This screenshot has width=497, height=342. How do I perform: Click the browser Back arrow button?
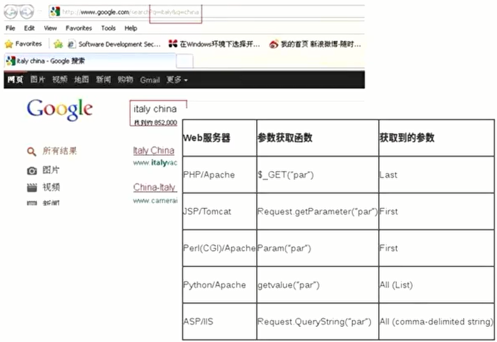[11, 12]
